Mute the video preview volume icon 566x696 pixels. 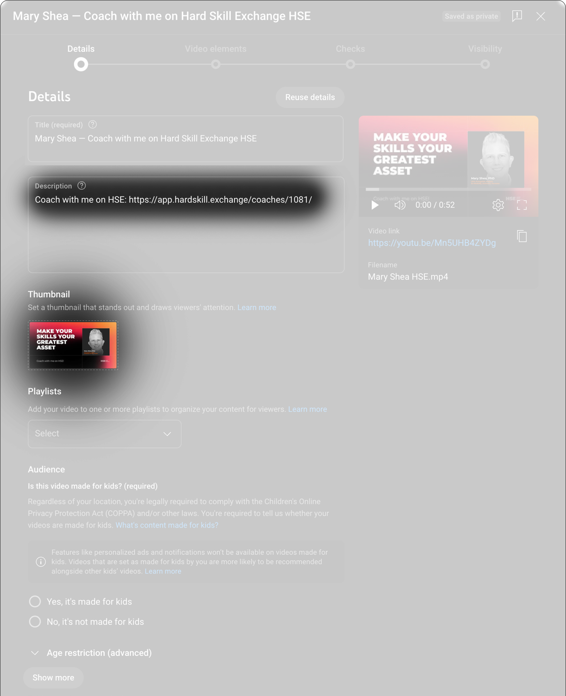(x=400, y=205)
